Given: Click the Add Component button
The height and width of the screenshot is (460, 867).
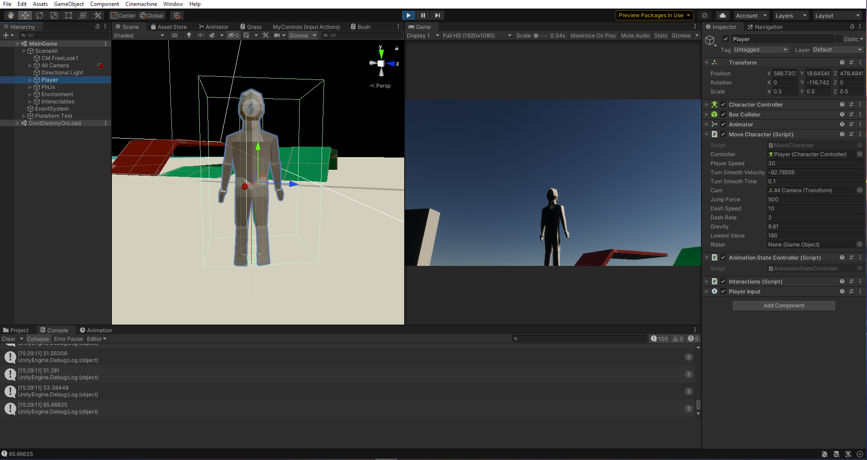Looking at the screenshot, I should (784, 306).
